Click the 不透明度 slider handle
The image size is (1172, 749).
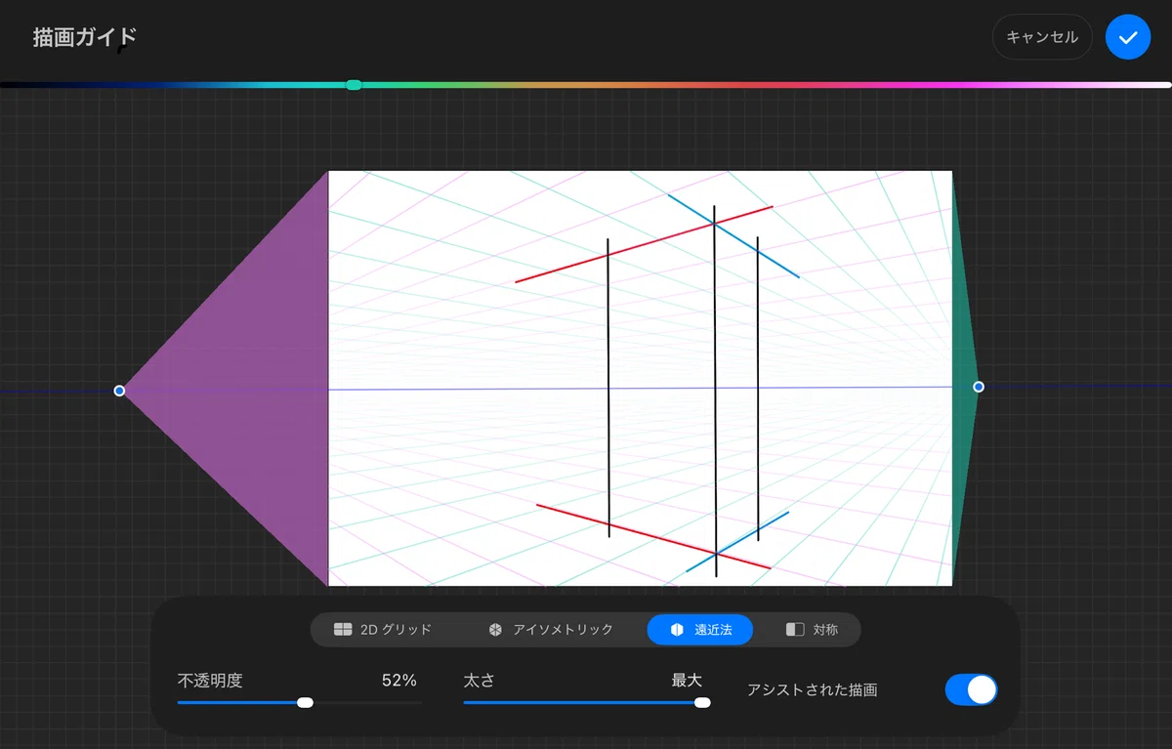click(305, 702)
